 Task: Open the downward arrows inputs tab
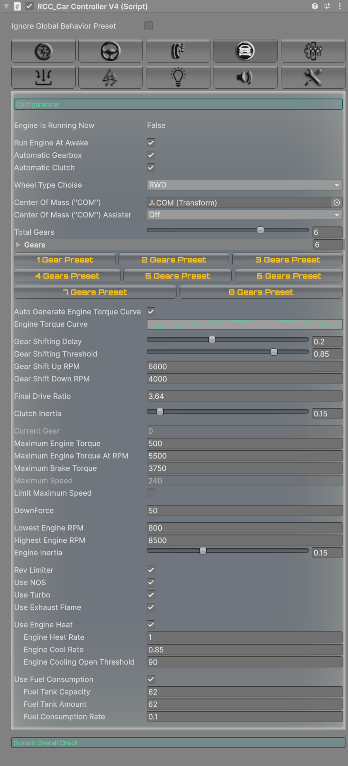point(43,77)
